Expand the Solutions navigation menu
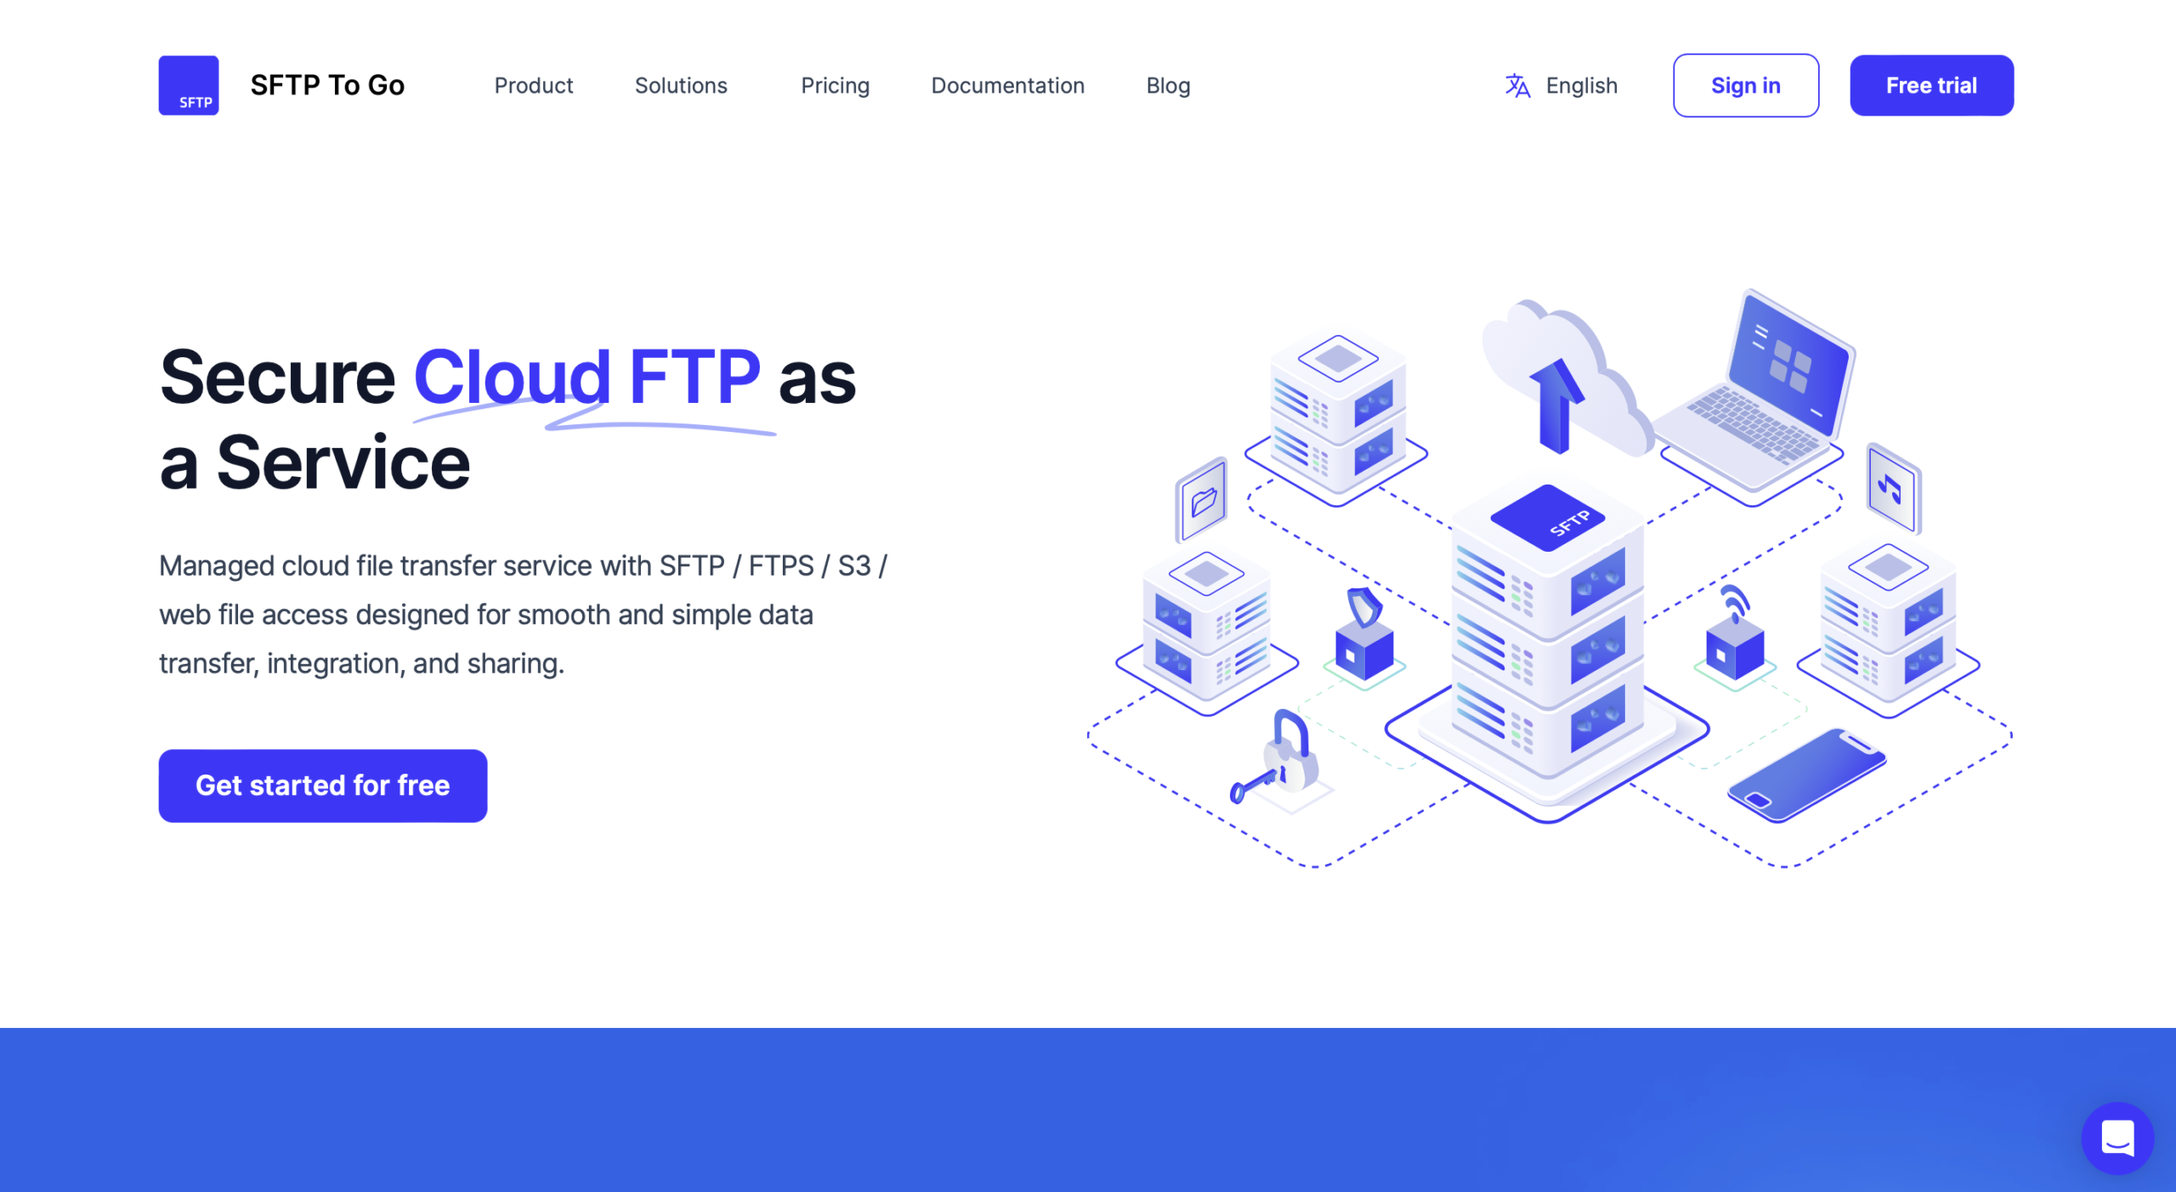The height and width of the screenshot is (1192, 2176). 681,85
